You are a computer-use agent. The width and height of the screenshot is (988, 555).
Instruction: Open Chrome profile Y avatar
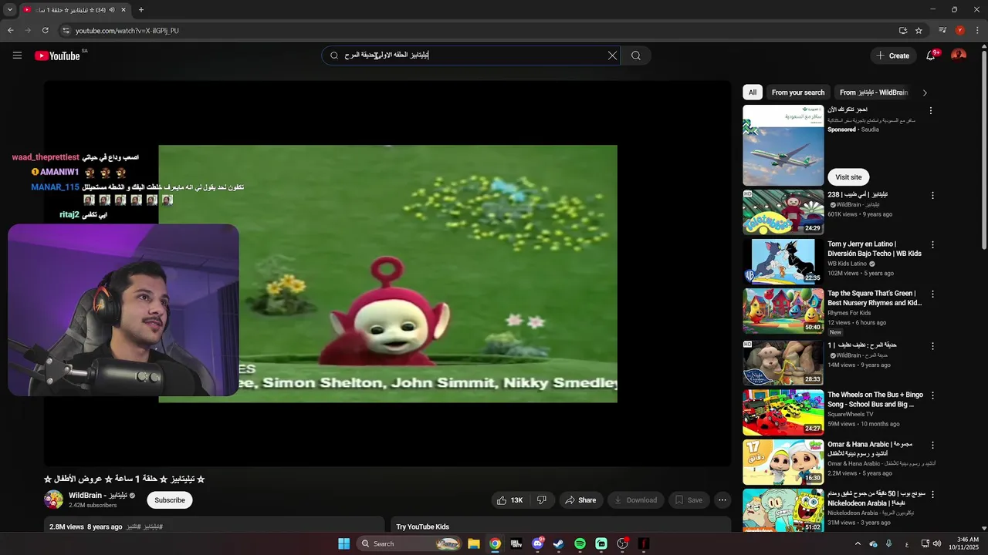[960, 31]
